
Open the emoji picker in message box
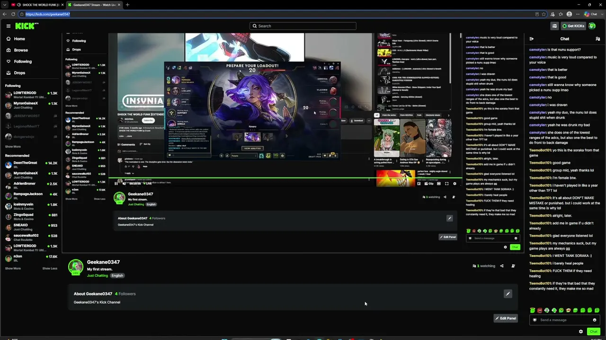coord(595,320)
